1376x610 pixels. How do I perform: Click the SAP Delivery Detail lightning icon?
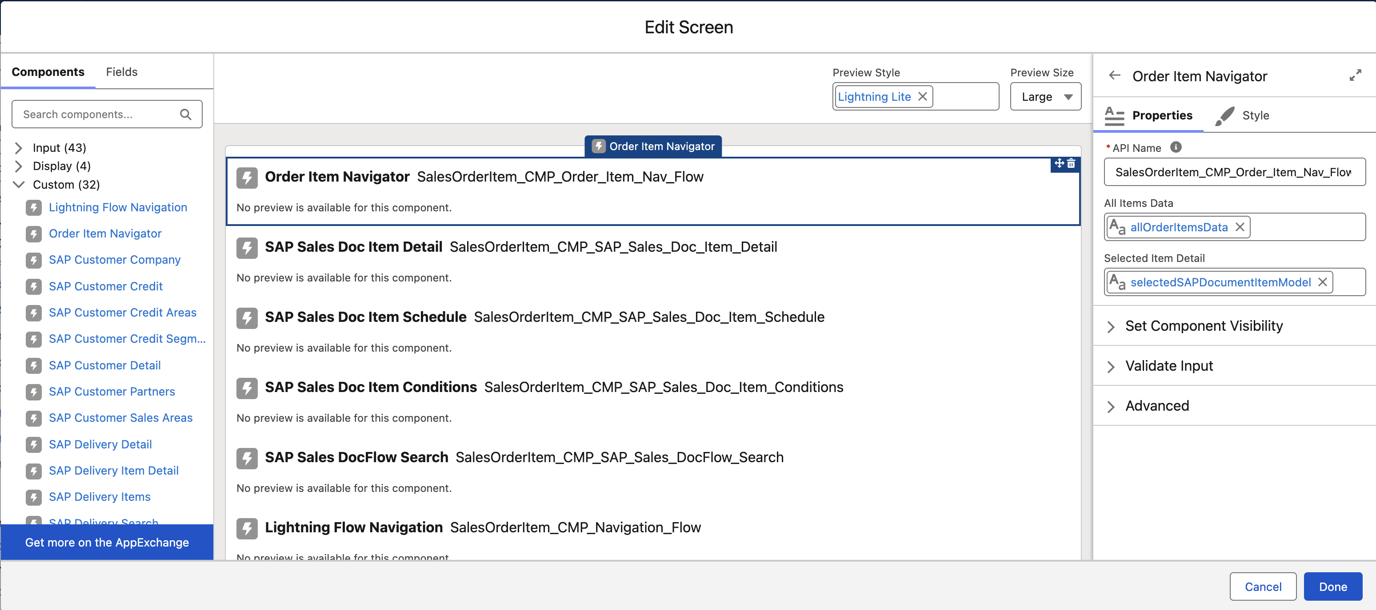click(x=34, y=444)
